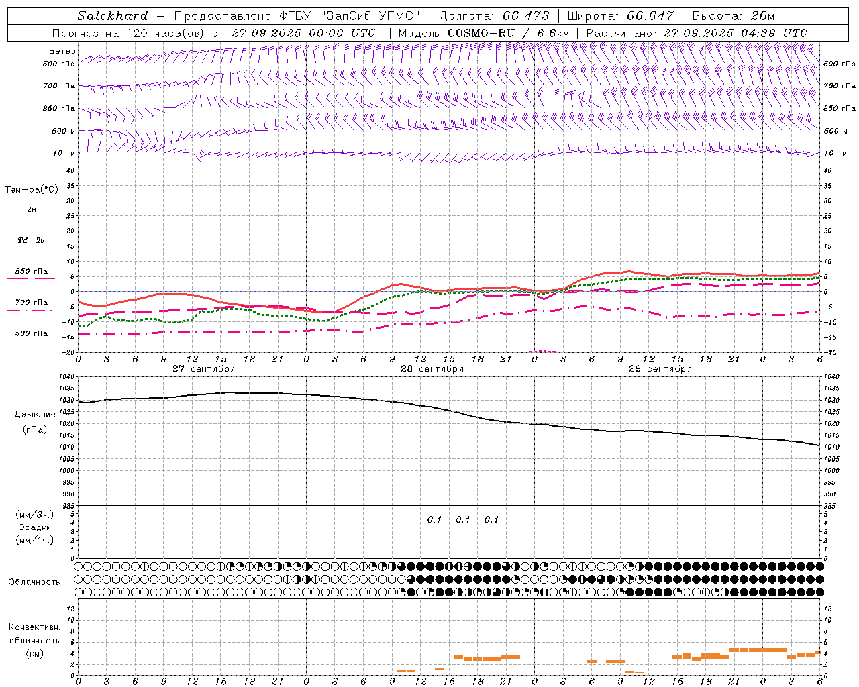Click the latitude value "Широта: 66.647"

tap(620, 16)
